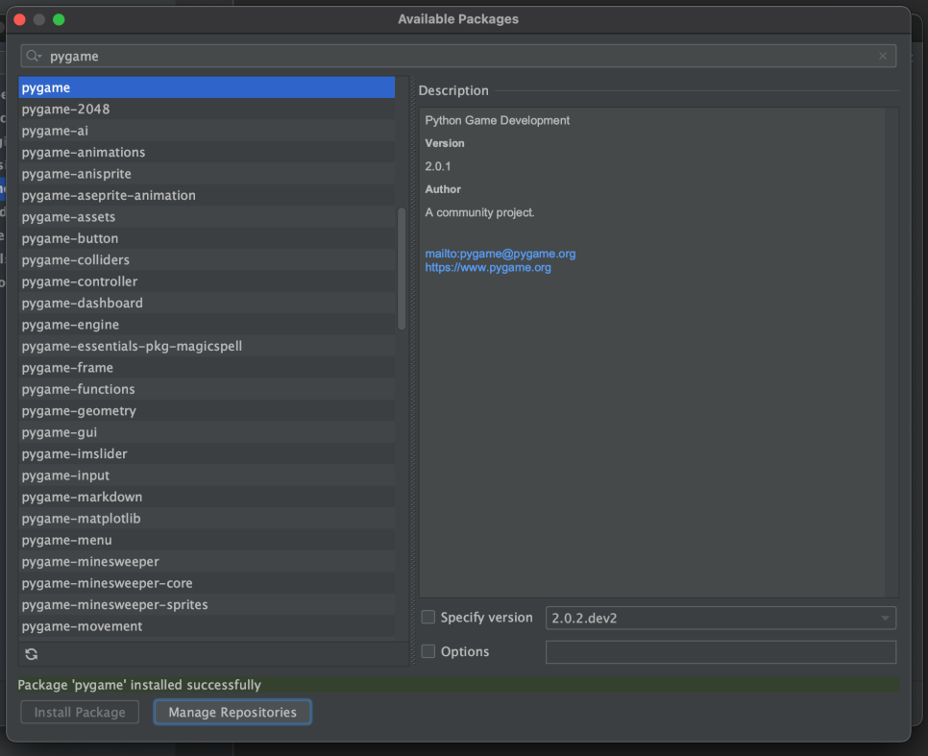Choose pygame-dashboard from list
The height and width of the screenshot is (756, 928).
(x=207, y=304)
